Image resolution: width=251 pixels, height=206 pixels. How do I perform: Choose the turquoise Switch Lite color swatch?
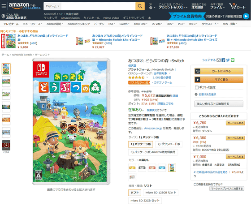pyautogui.click(x=162, y=168)
